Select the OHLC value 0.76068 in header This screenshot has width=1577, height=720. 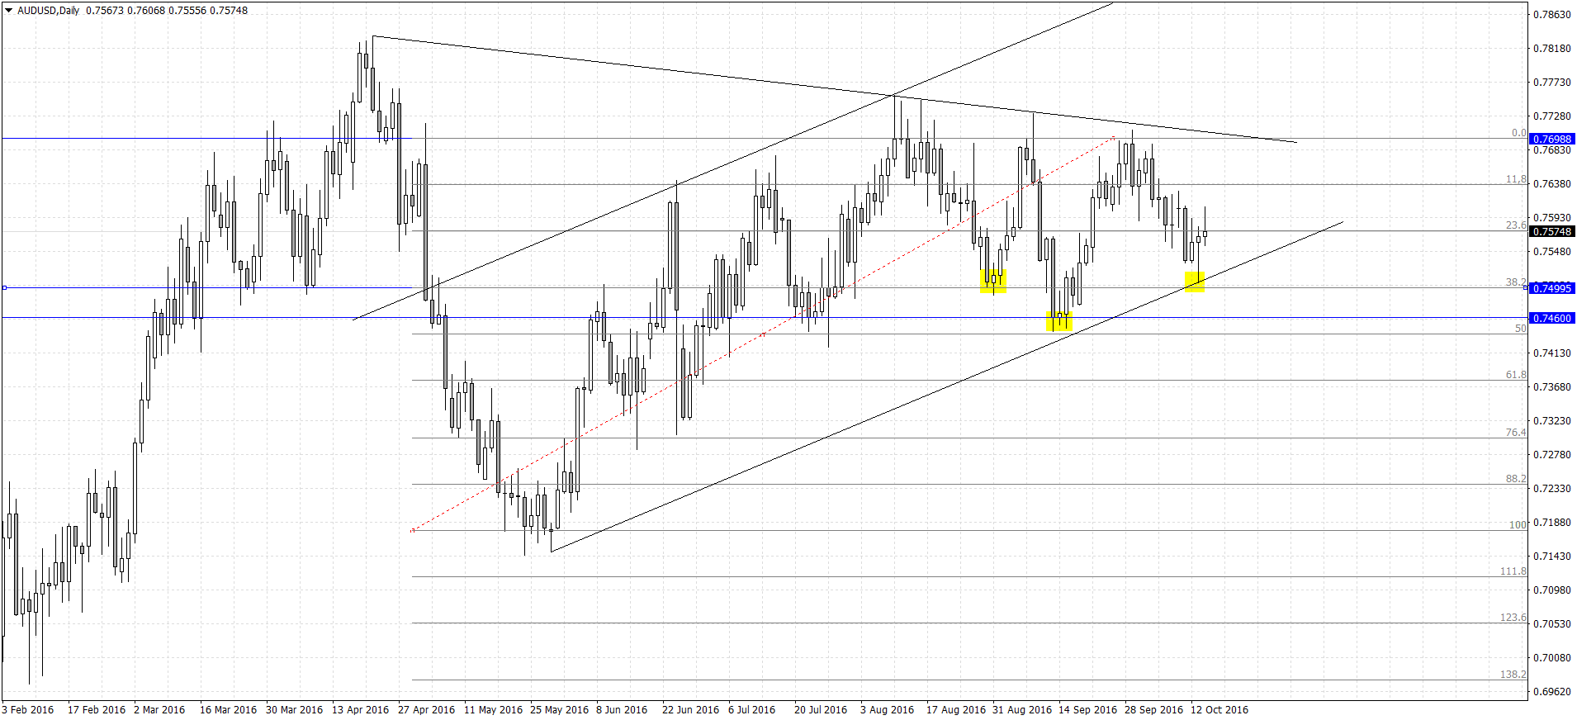[145, 11]
